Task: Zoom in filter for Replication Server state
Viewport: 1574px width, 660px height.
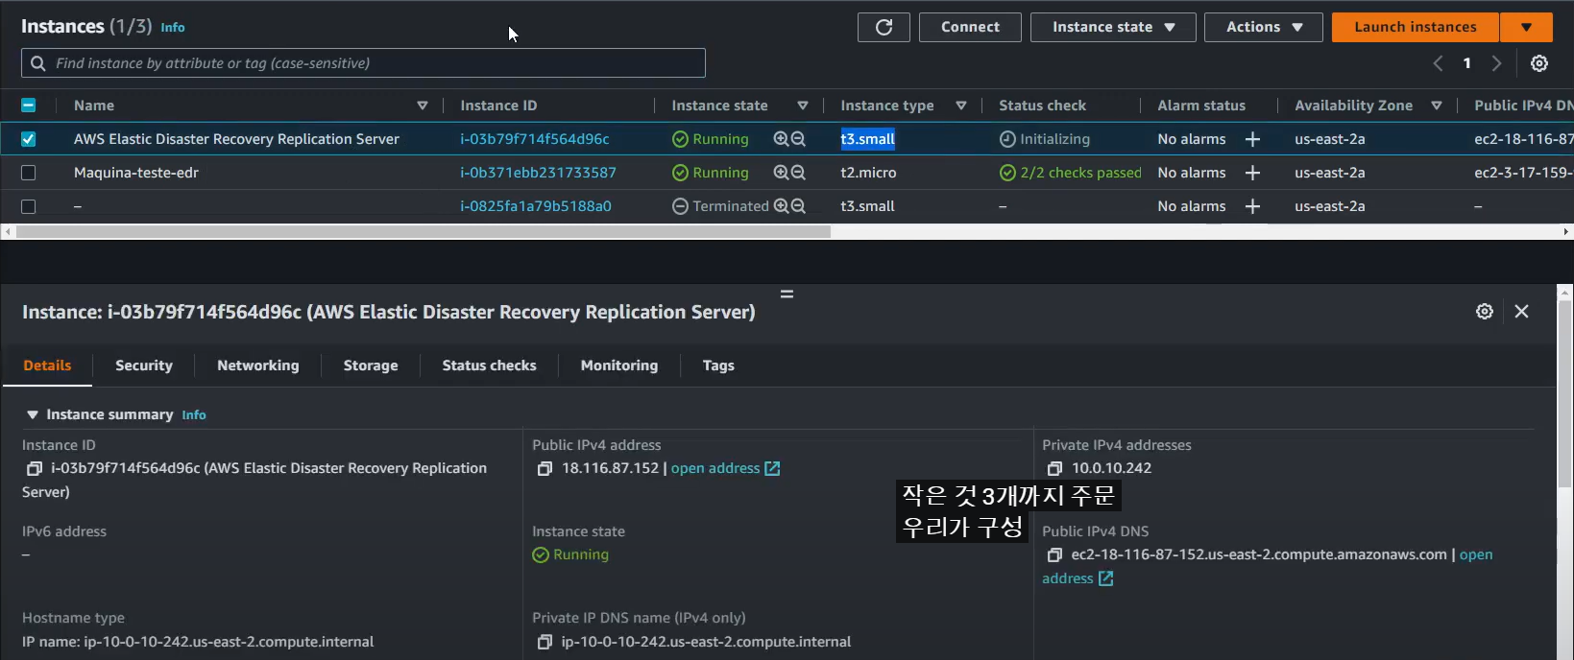Action: 781,139
